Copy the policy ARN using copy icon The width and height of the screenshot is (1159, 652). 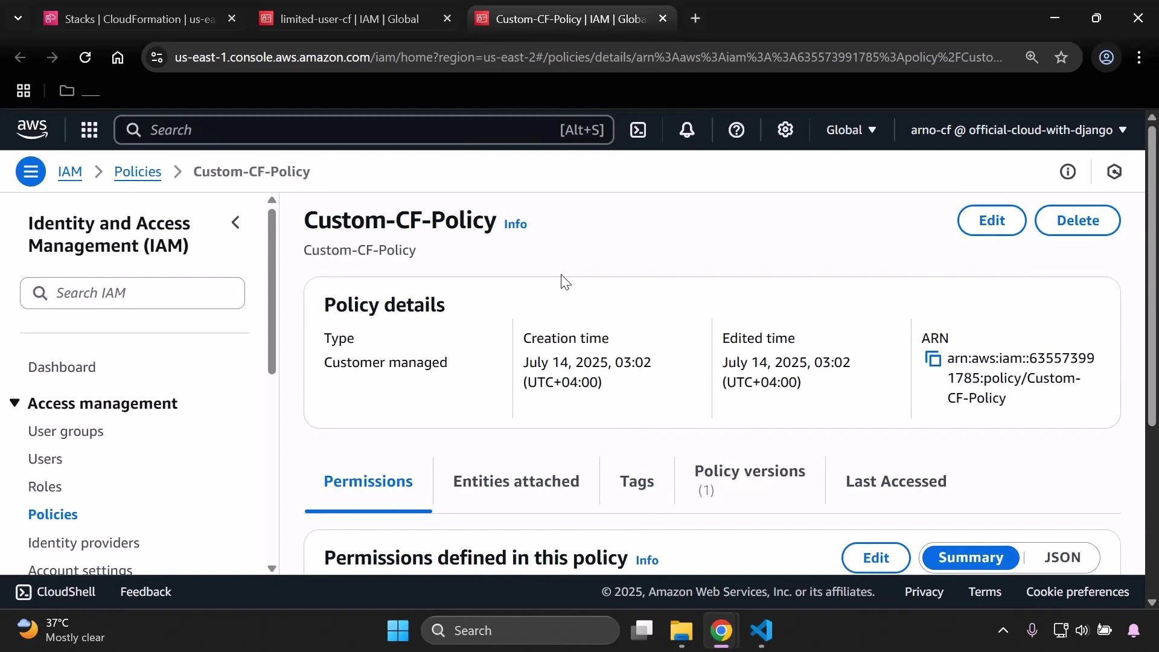click(933, 358)
